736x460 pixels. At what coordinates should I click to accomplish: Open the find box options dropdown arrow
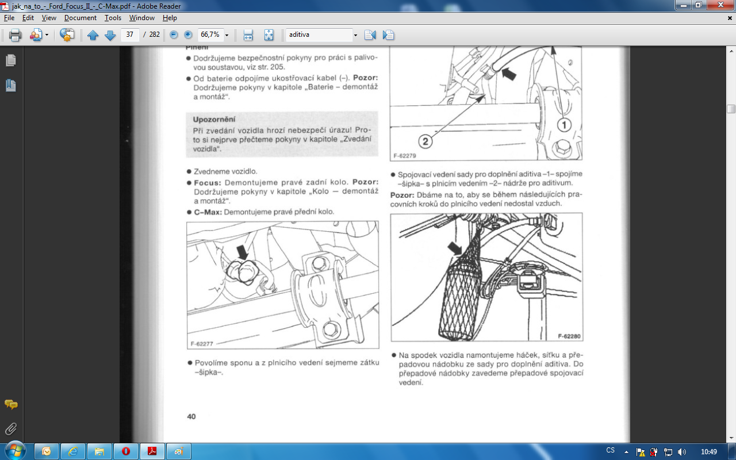[355, 35]
